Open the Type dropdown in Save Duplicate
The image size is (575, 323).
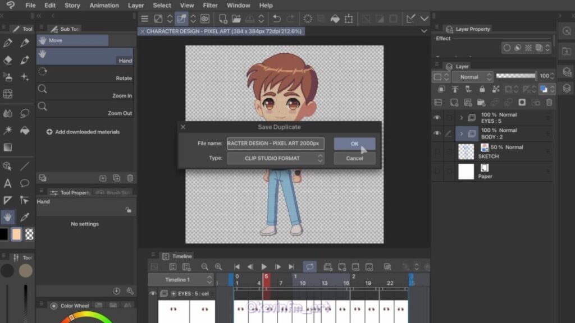point(276,159)
